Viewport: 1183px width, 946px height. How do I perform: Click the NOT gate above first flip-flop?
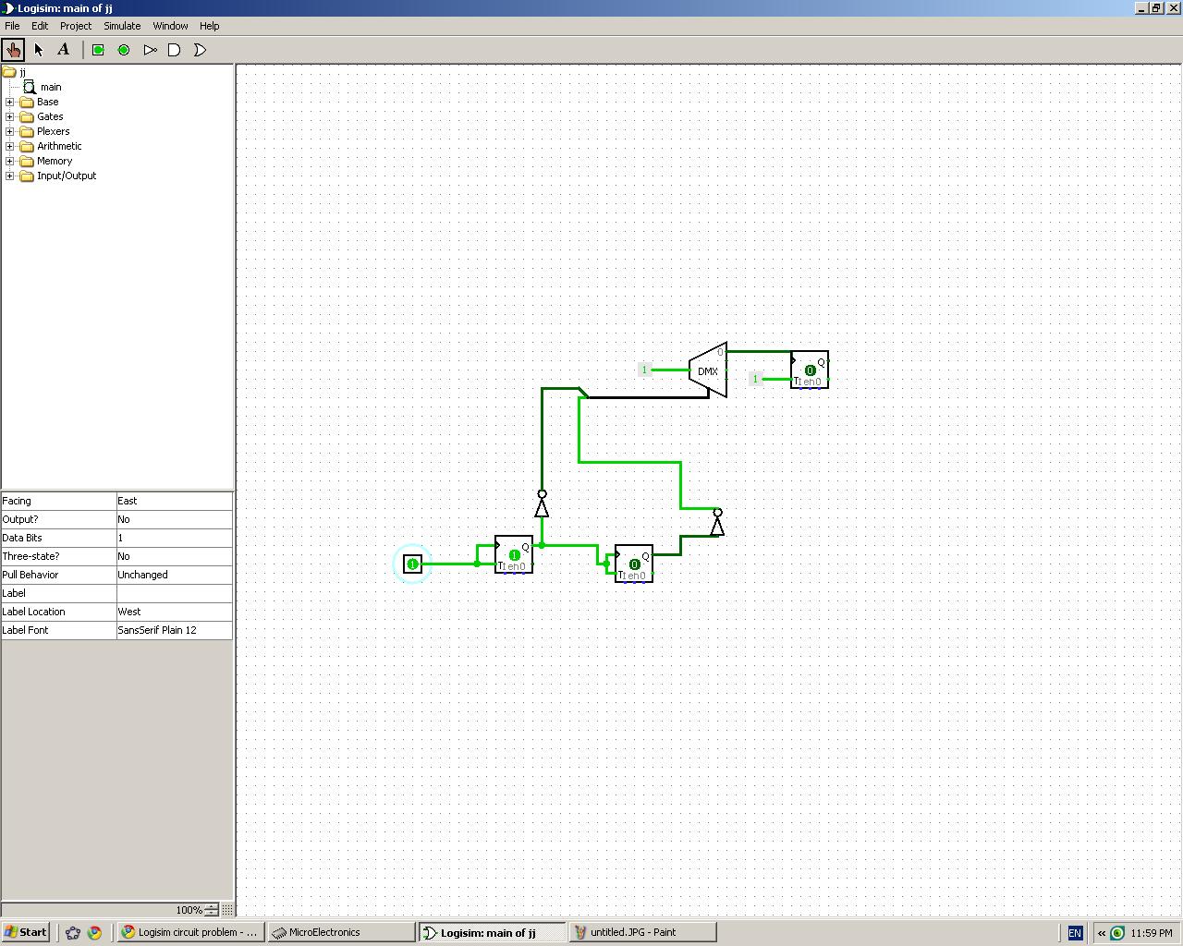coord(542,504)
